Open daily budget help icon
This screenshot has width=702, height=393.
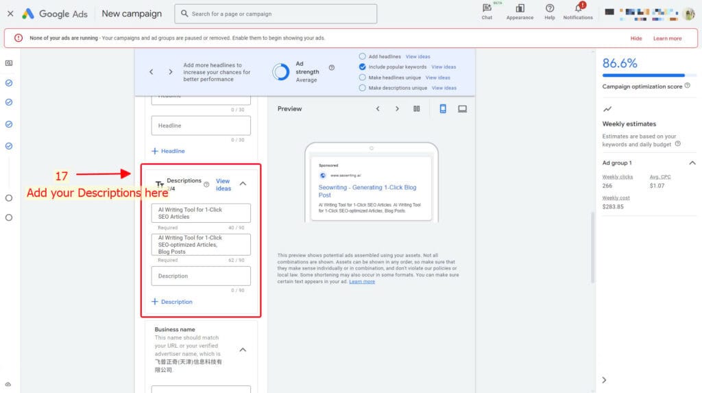(x=678, y=144)
